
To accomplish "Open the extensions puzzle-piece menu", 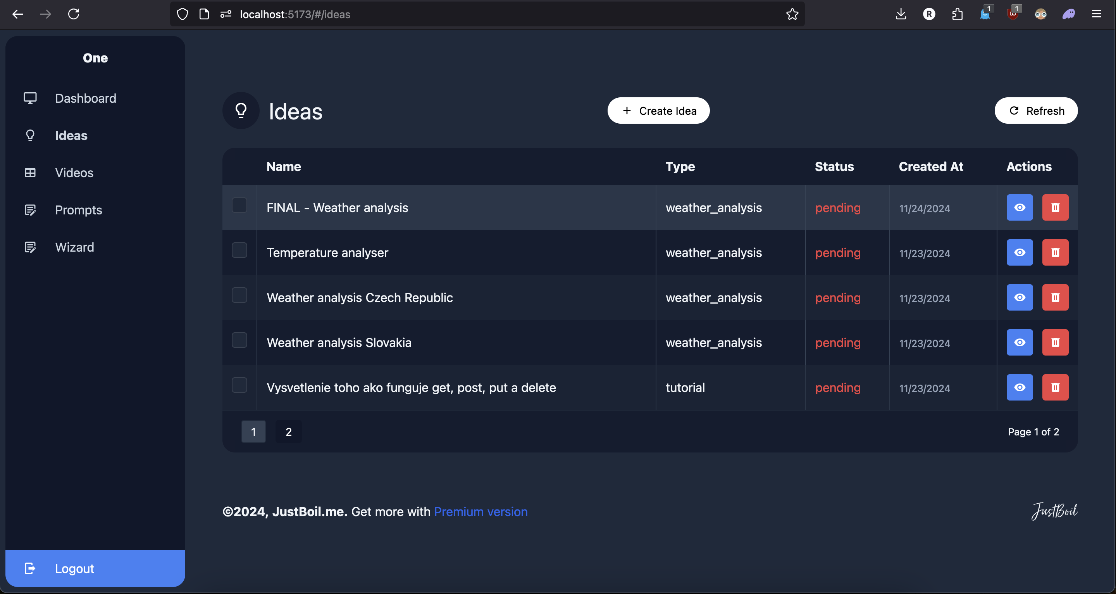I will coord(957,14).
